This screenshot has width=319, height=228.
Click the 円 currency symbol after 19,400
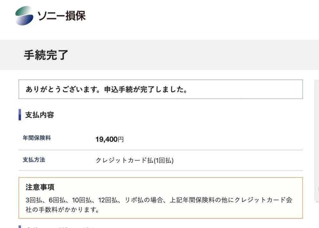(121, 139)
